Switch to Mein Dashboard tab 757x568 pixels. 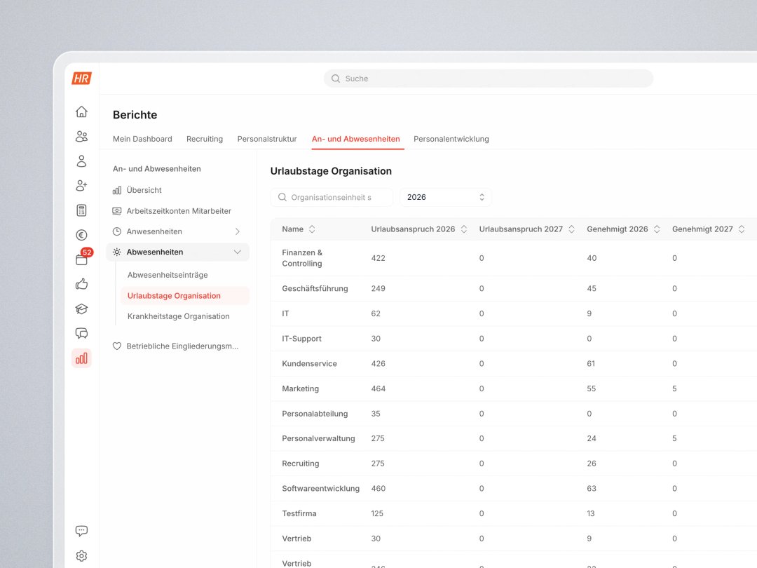point(142,139)
